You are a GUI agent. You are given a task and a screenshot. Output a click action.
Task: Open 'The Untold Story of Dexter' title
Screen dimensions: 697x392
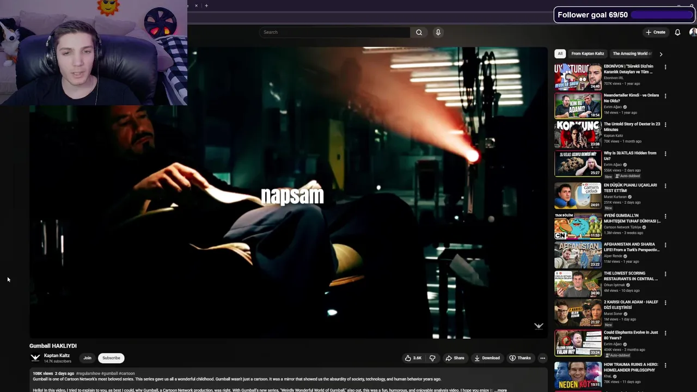[632, 127]
